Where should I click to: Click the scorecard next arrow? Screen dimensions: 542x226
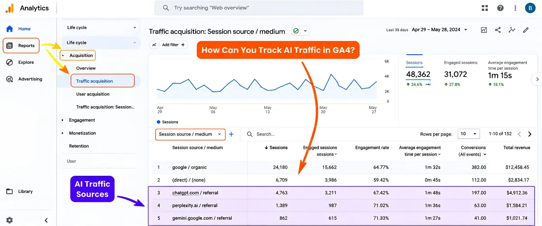click(537, 79)
